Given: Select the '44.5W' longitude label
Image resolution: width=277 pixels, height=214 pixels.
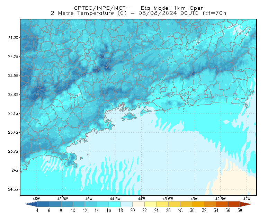Looking at the screenshot, I should (115, 199).
